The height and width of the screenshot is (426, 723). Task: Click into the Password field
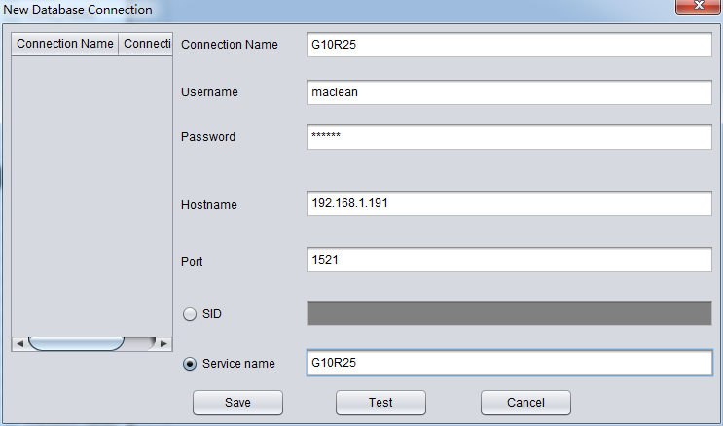tap(510, 137)
